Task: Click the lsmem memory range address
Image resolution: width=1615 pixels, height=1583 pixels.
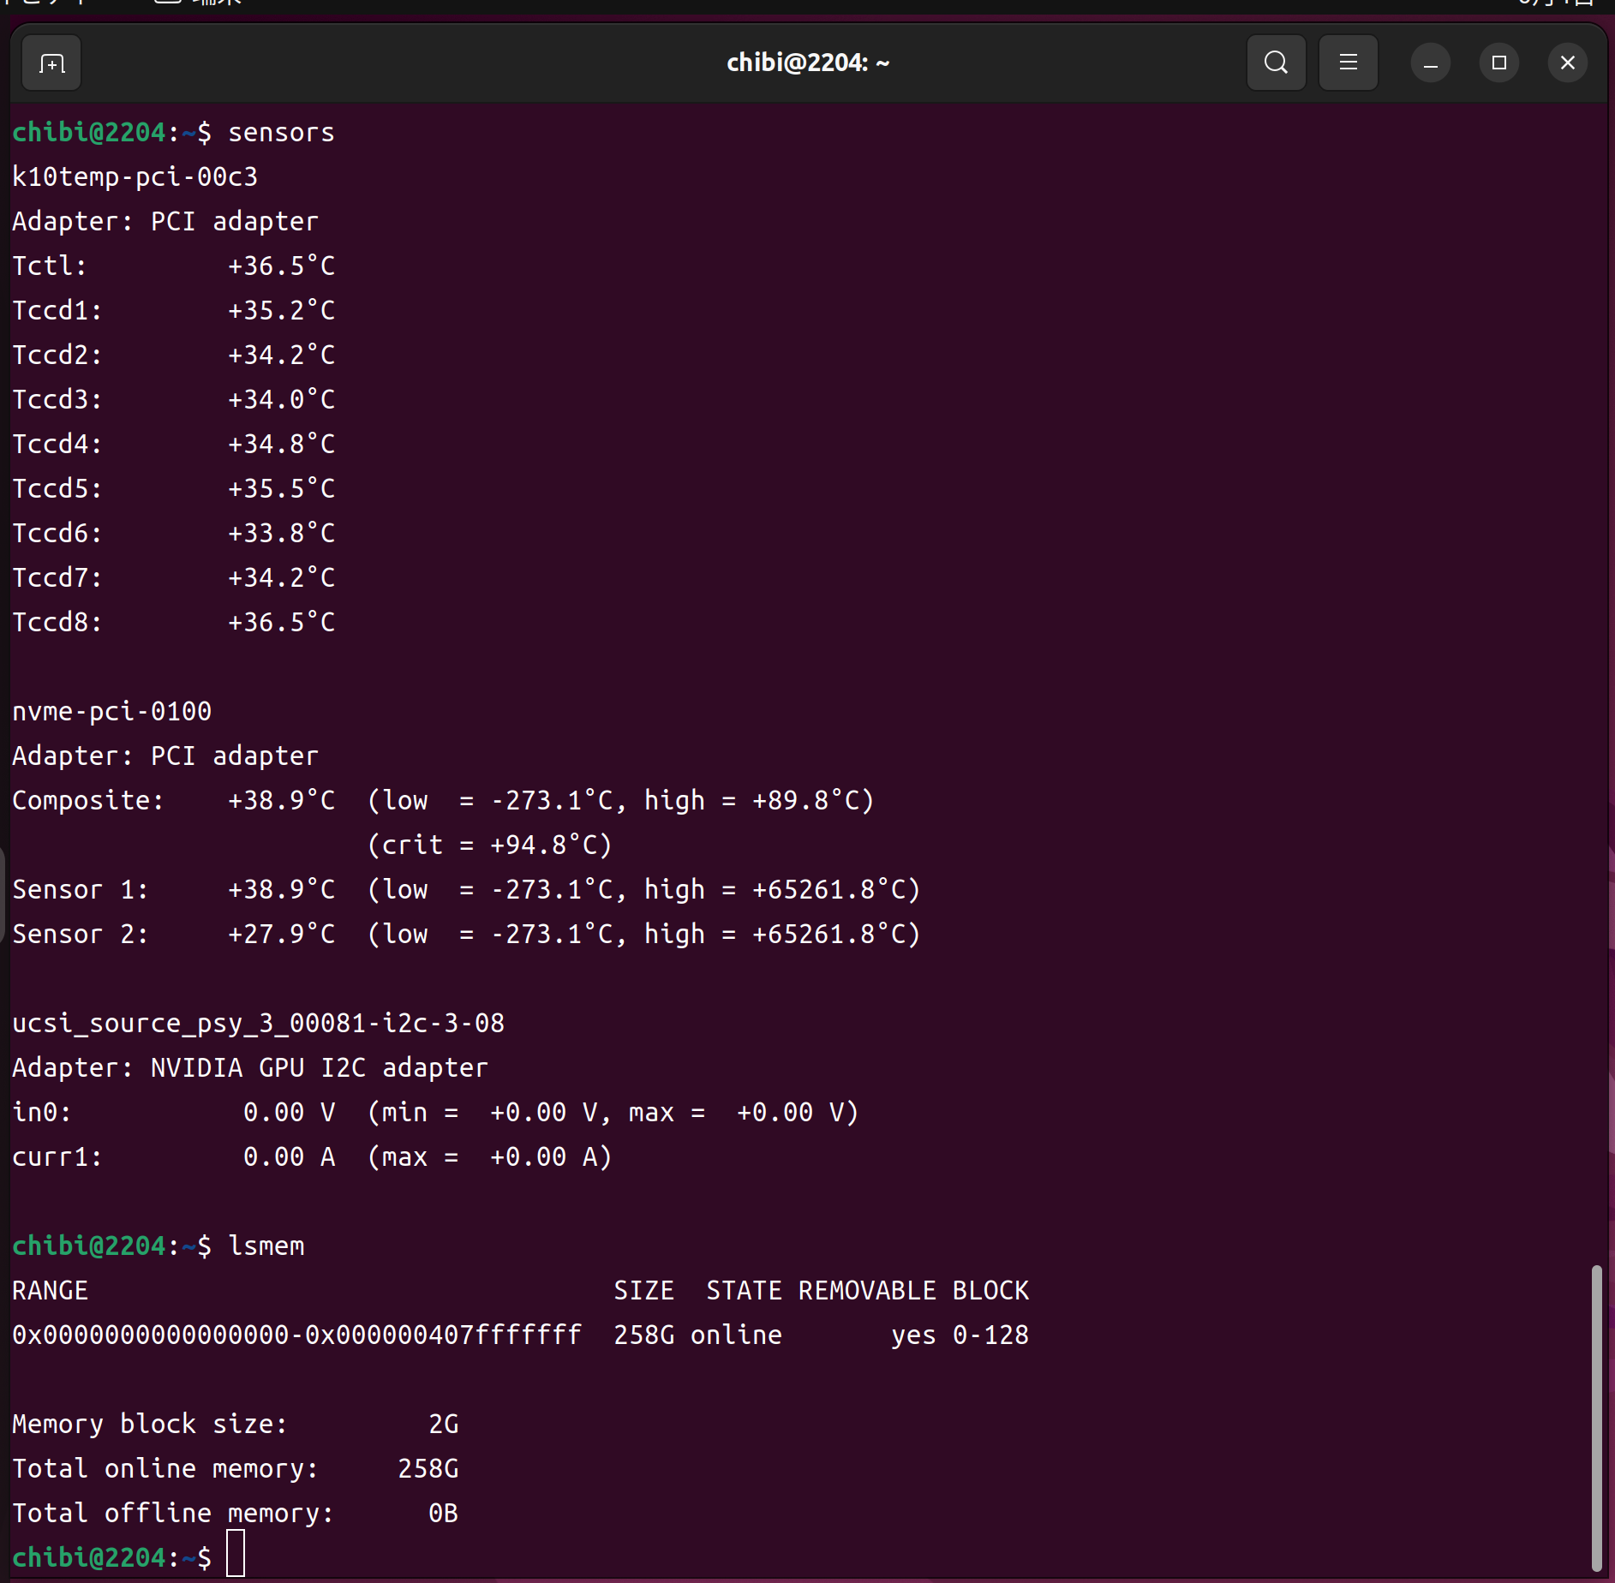Action: pos(296,1335)
